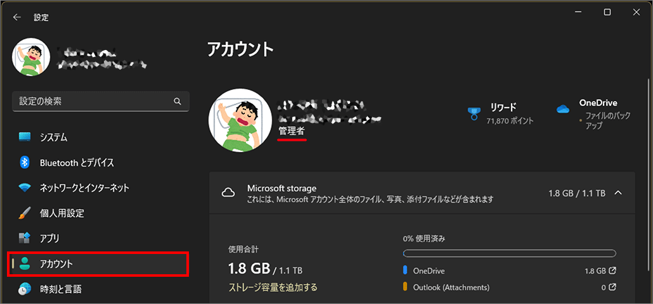Click the システム monitor icon
Image resolution: width=653 pixels, height=304 pixels.
tap(25, 137)
